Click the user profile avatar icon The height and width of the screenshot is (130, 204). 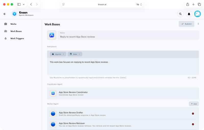pos(197,14)
